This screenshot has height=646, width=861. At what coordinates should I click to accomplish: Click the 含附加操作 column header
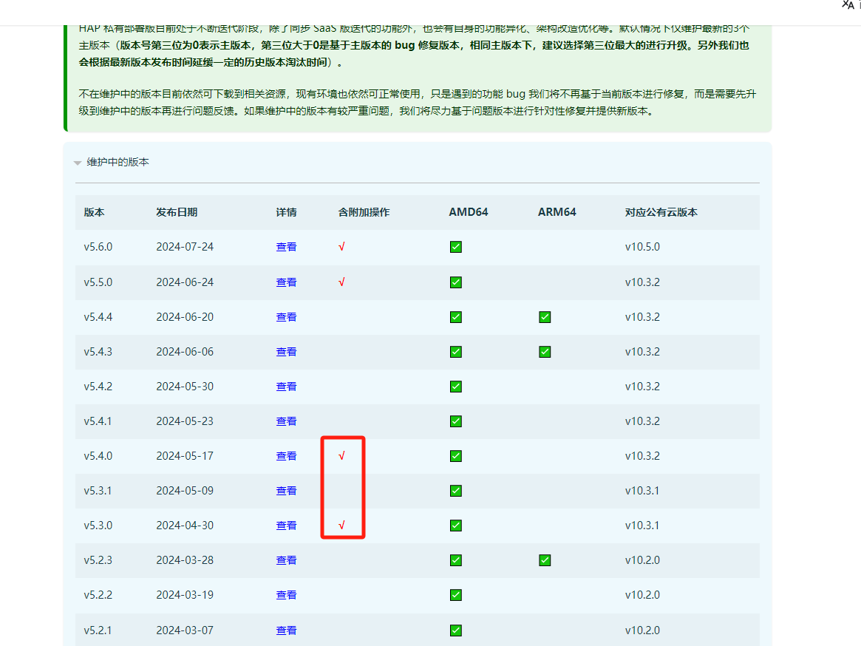point(364,212)
